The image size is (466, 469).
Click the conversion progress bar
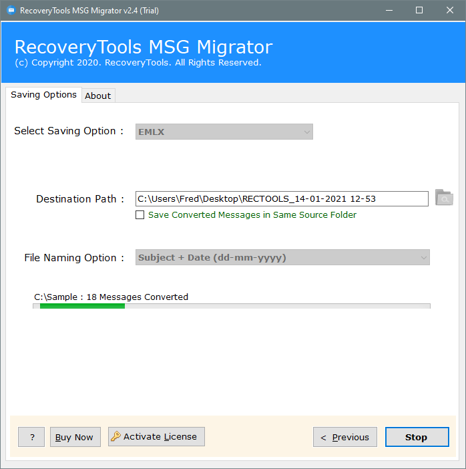point(232,306)
